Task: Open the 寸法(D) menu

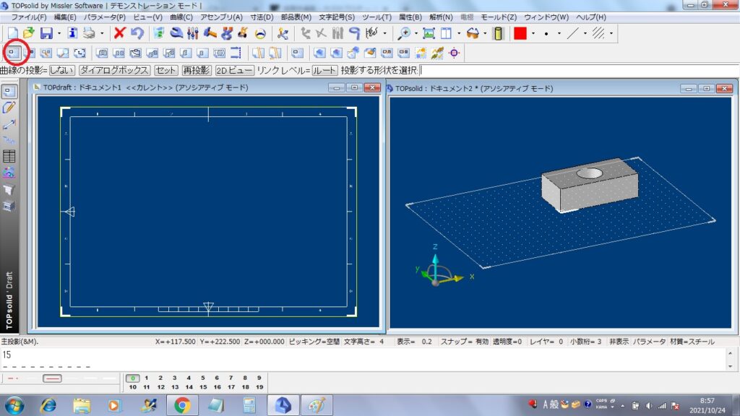Action: click(x=262, y=17)
